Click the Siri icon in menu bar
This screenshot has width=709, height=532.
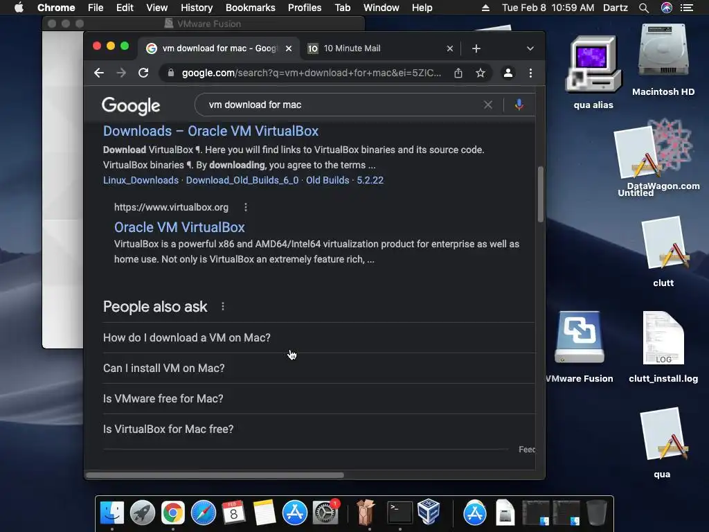(x=667, y=8)
